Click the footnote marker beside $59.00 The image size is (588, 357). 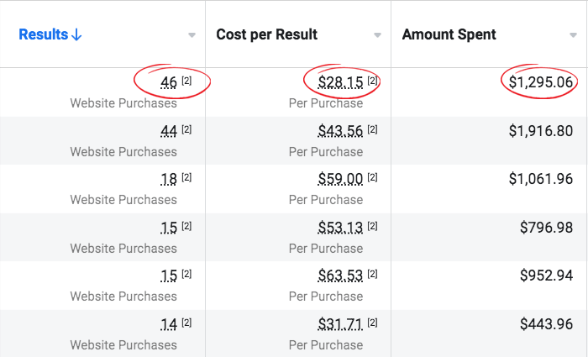pos(373,178)
